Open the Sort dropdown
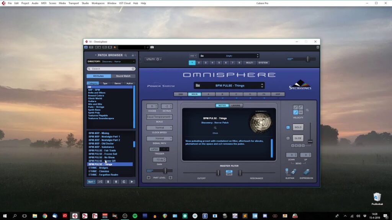 click(x=91, y=182)
